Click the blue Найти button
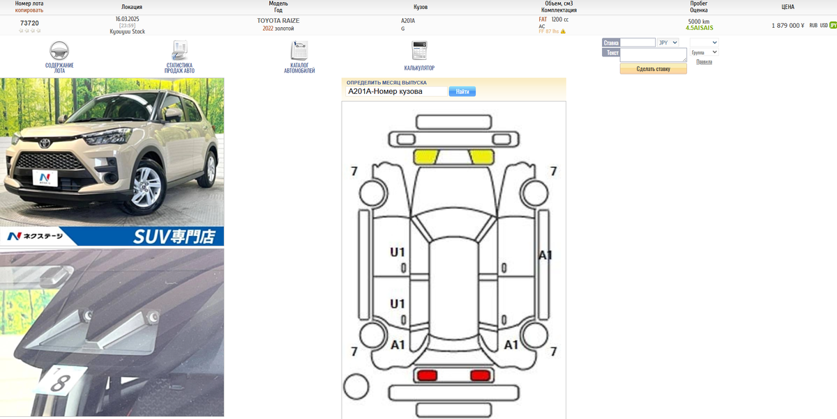Screen dimensions: 837x419 coord(462,91)
